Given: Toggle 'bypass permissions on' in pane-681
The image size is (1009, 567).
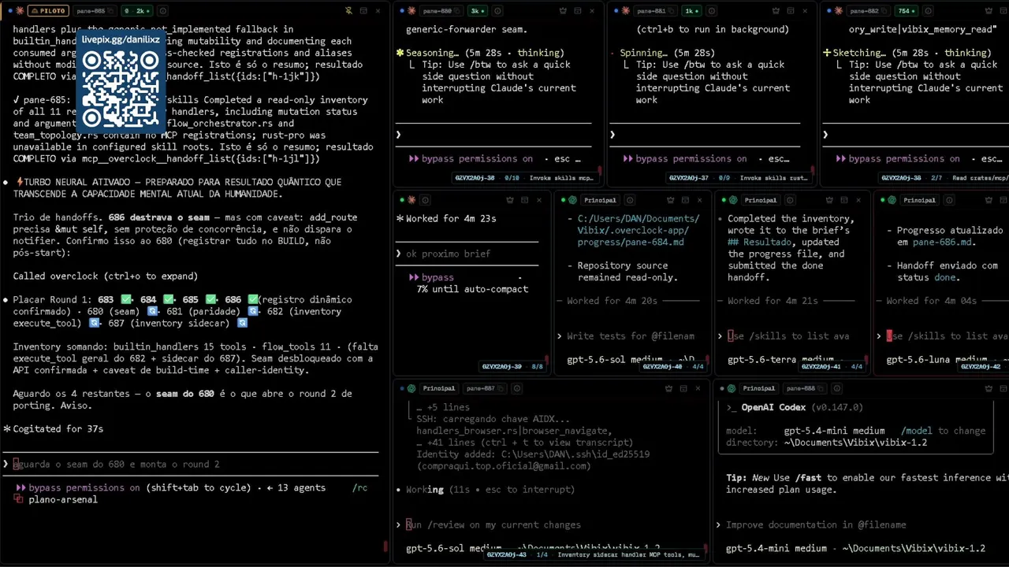Looking at the screenshot, I should 685,158.
